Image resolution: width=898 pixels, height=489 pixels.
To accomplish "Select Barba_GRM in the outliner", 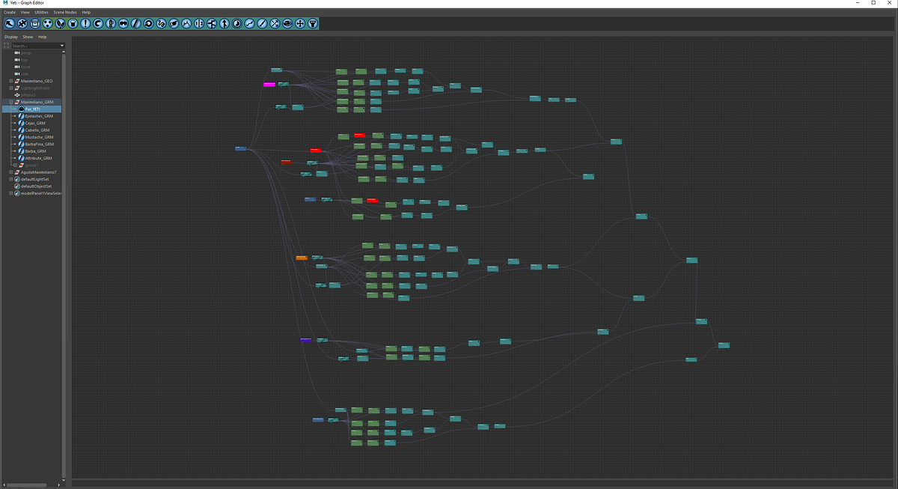I will (x=36, y=151).
